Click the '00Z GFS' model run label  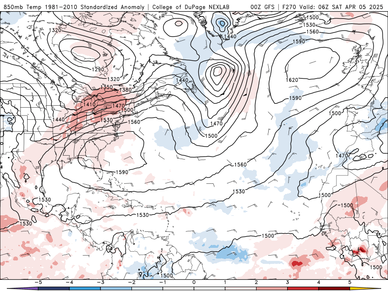[x=262, y=7]
